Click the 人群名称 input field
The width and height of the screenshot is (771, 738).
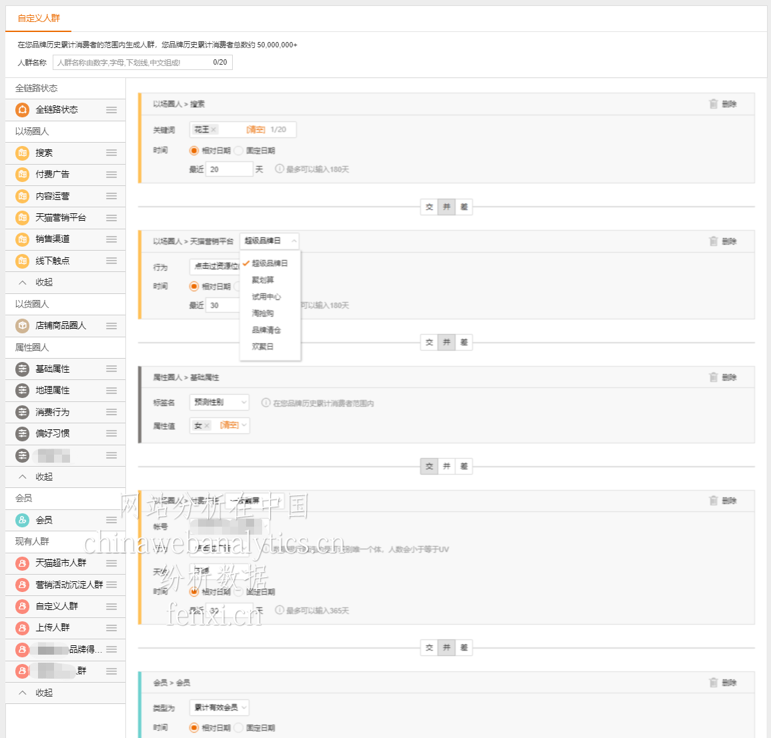tap(133, 63)
